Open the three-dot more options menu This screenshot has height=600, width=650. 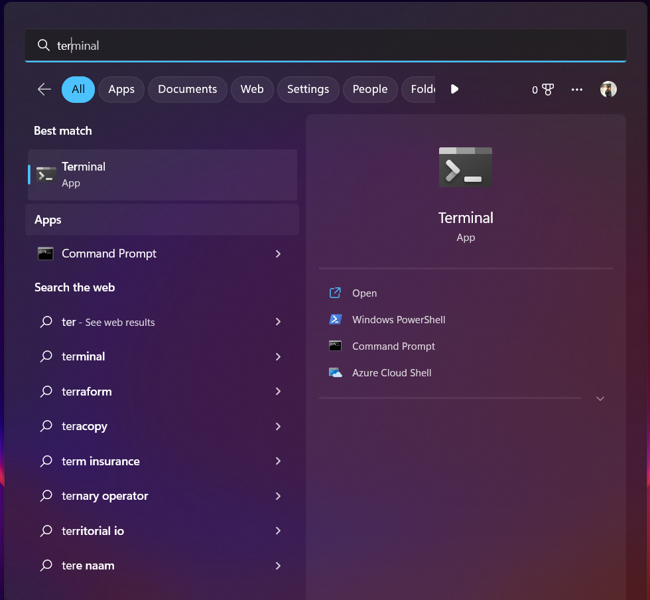(x=576, y=89)
